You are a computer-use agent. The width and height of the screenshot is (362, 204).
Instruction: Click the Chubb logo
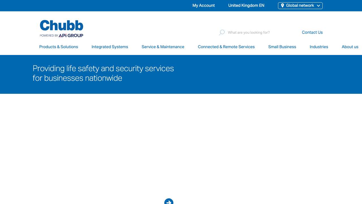[x=61, y=25]
